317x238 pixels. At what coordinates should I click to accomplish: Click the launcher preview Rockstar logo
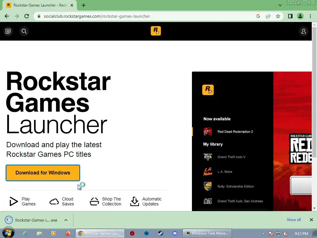[x=208, y=90]
